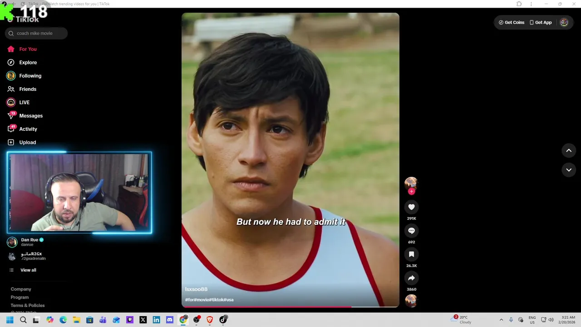This screenshot has height=327, width=581.
Task: Open LinkedIn from the taskbar
Action: click(x=156, y=320)
